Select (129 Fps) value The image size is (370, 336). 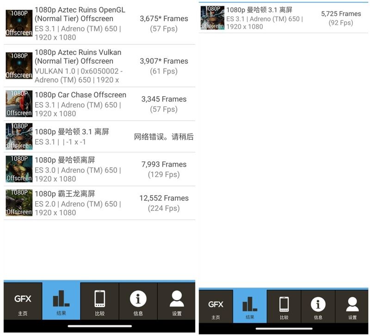click(x=164, y=175)
